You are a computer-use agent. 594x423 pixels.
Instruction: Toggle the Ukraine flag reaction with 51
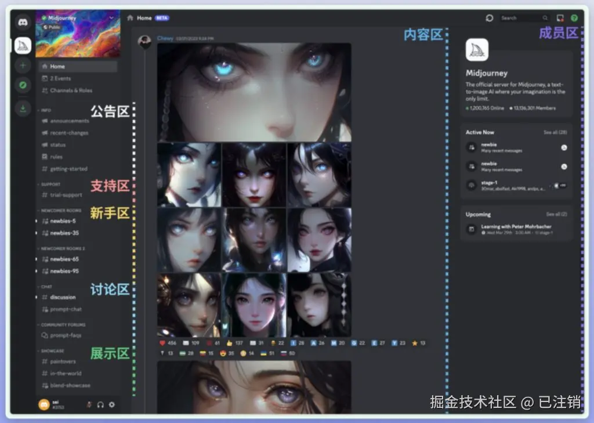pos(267,353)
